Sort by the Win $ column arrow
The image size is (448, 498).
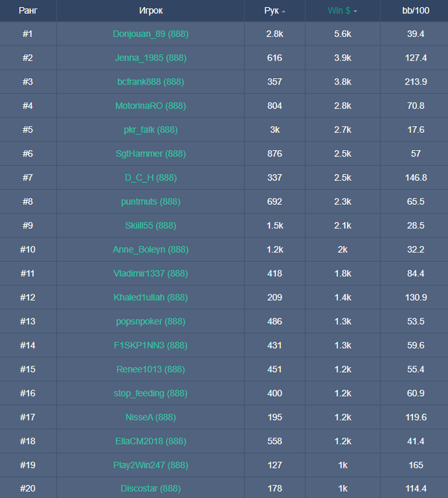coord(356,12)
